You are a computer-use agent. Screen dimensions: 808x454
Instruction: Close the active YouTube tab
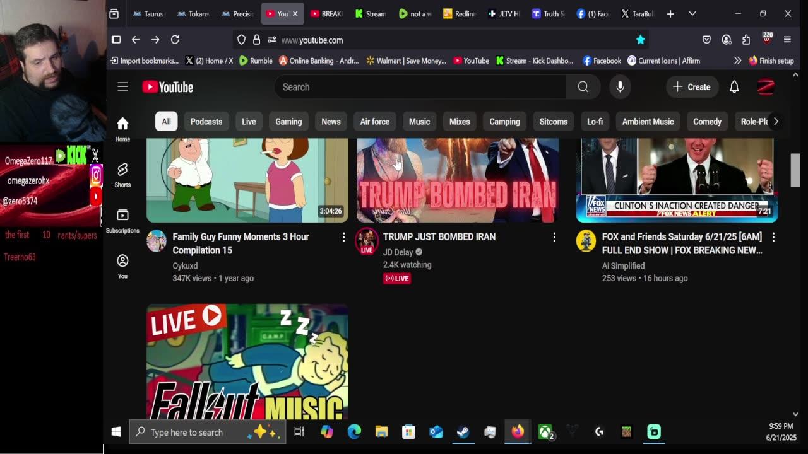(x=295, y=13)
